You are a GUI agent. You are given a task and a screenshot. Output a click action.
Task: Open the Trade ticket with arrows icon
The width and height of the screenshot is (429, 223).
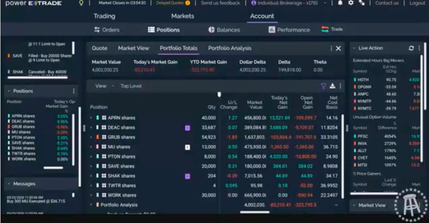click(x=332, y=29)
